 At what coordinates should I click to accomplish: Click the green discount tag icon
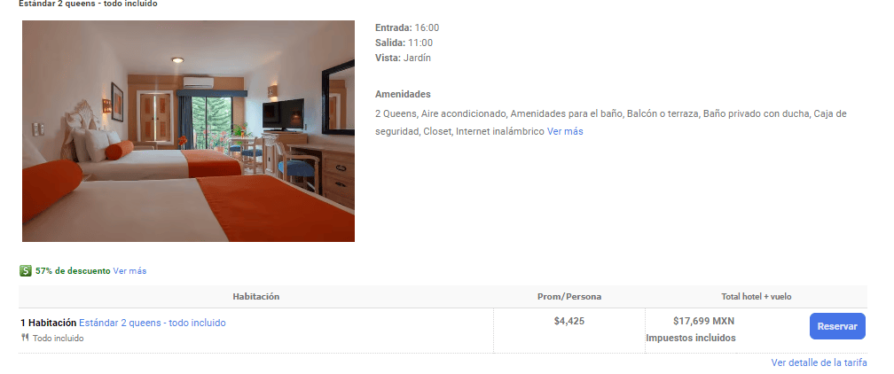tap(25, 271)
